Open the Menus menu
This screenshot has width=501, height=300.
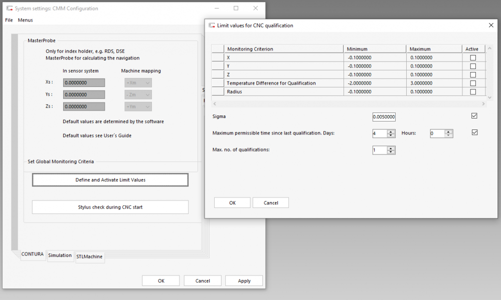pos(25,20)
